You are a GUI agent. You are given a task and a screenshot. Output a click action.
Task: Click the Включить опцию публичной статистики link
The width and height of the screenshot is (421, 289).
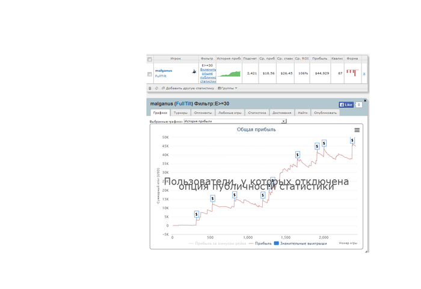point(208,75)
